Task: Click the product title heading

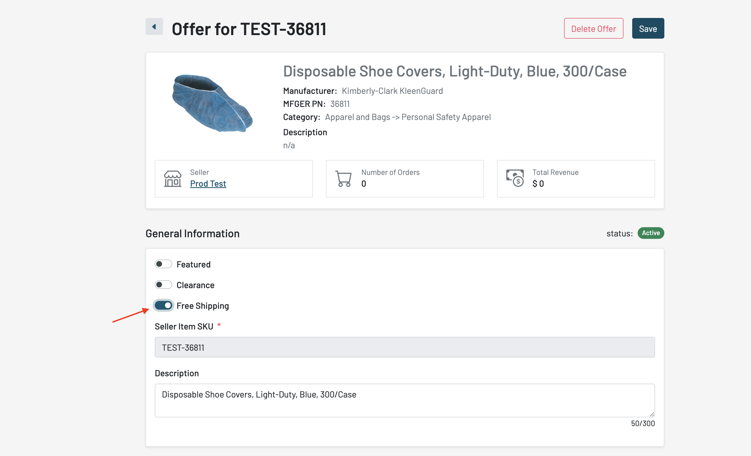Action: click(455, 72)
